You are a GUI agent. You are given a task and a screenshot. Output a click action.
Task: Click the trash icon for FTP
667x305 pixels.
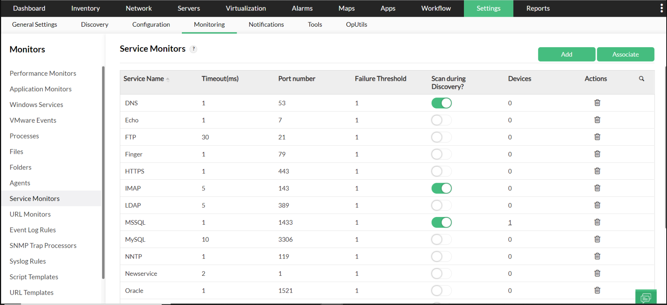point(597,137)
